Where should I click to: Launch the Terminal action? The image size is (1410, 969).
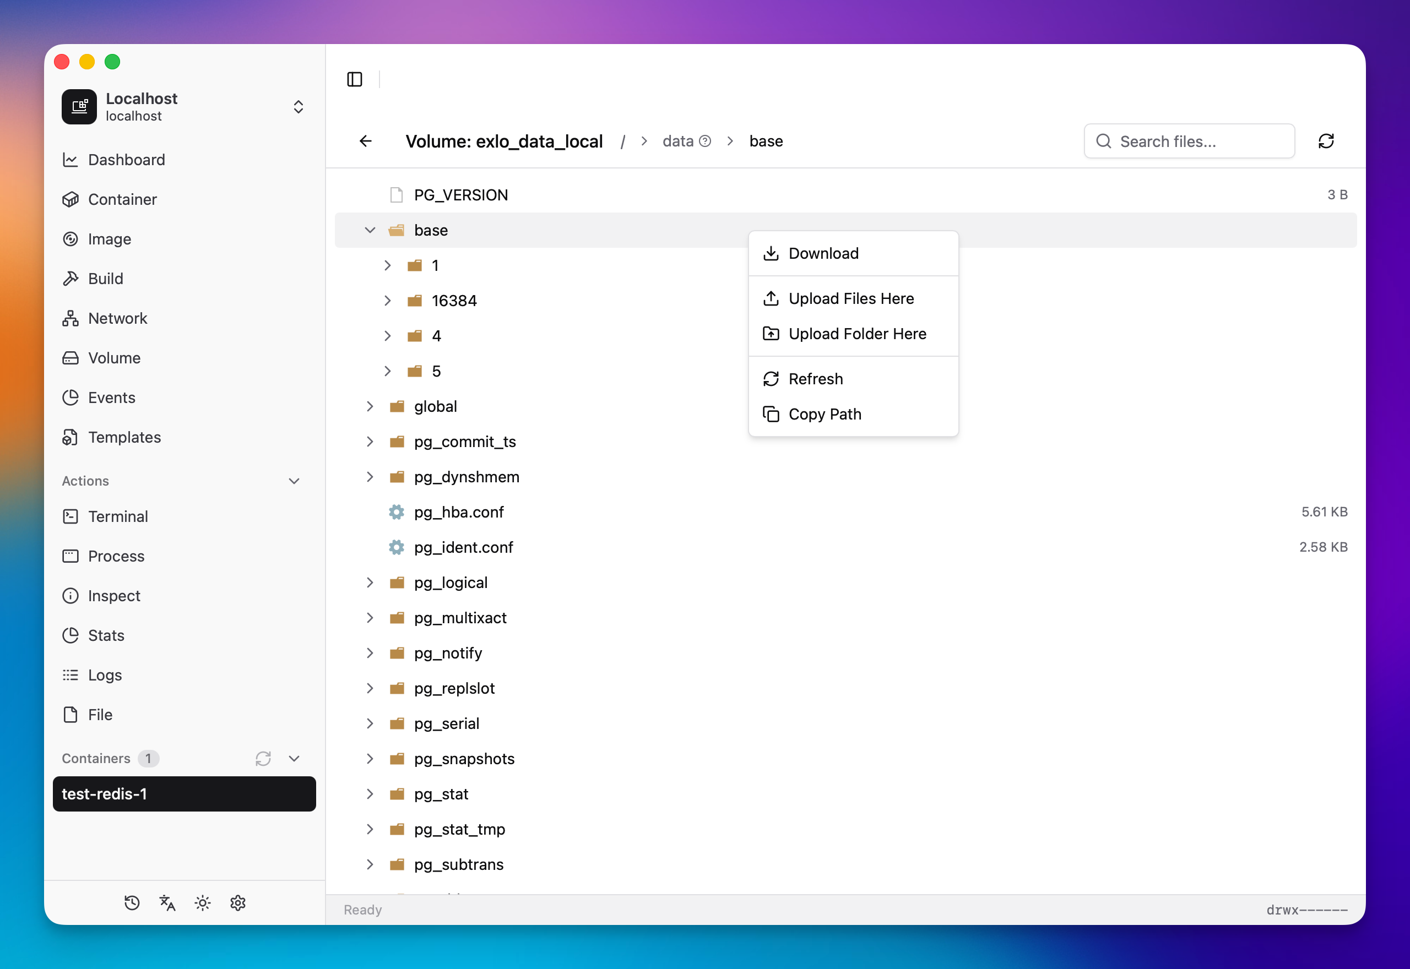coord(118,516)
